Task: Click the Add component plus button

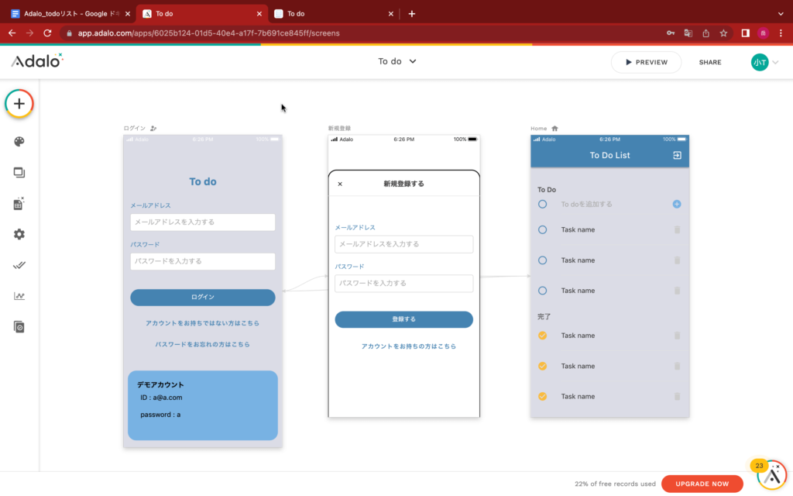Action: tap(19, 104)
